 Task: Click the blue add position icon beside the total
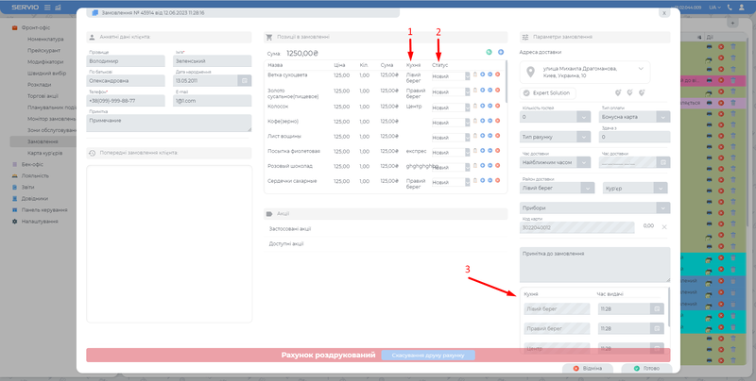501,53
